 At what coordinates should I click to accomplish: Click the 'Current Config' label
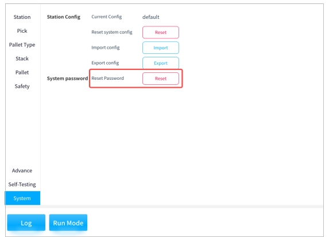(x=107, y=17)
